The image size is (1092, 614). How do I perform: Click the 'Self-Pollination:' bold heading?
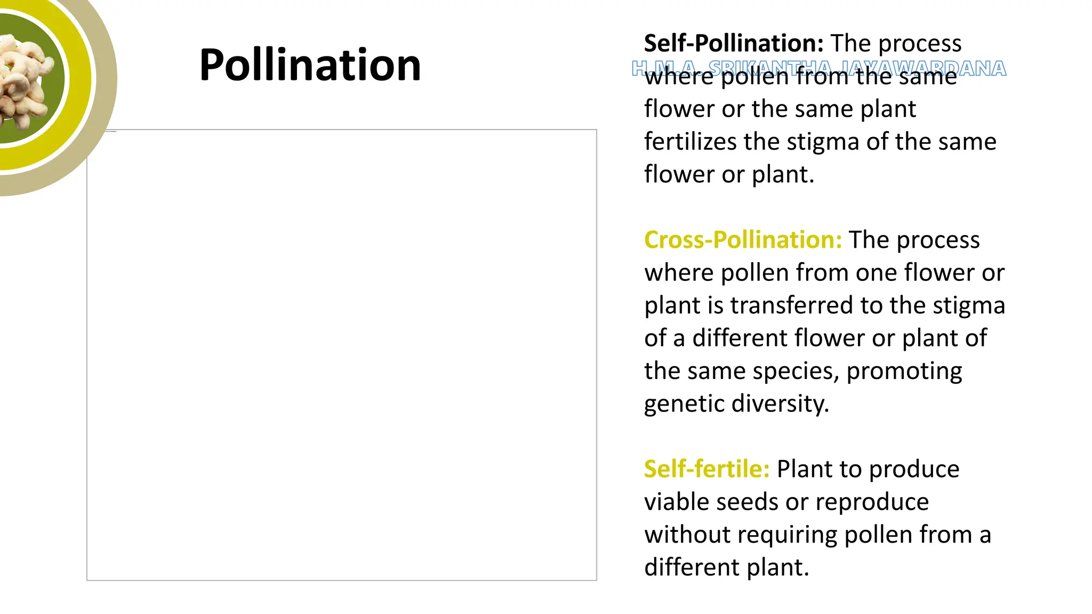point(734,43)
